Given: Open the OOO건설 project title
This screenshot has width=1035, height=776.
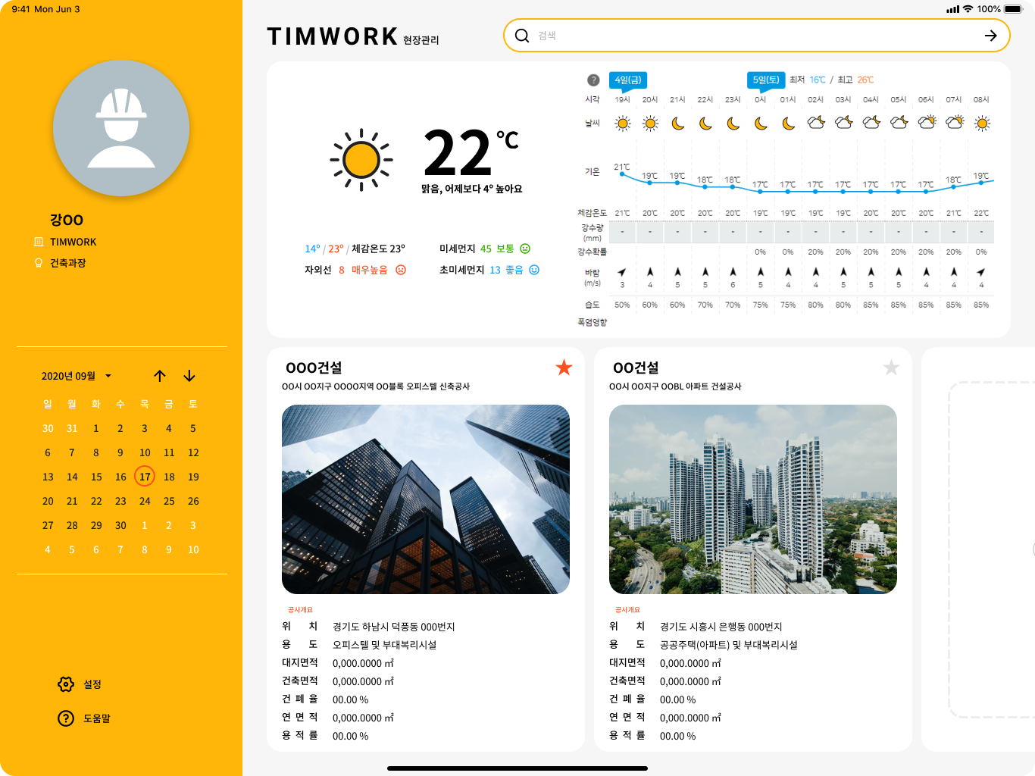Looking at the screenshot, I should coord(314,368).
